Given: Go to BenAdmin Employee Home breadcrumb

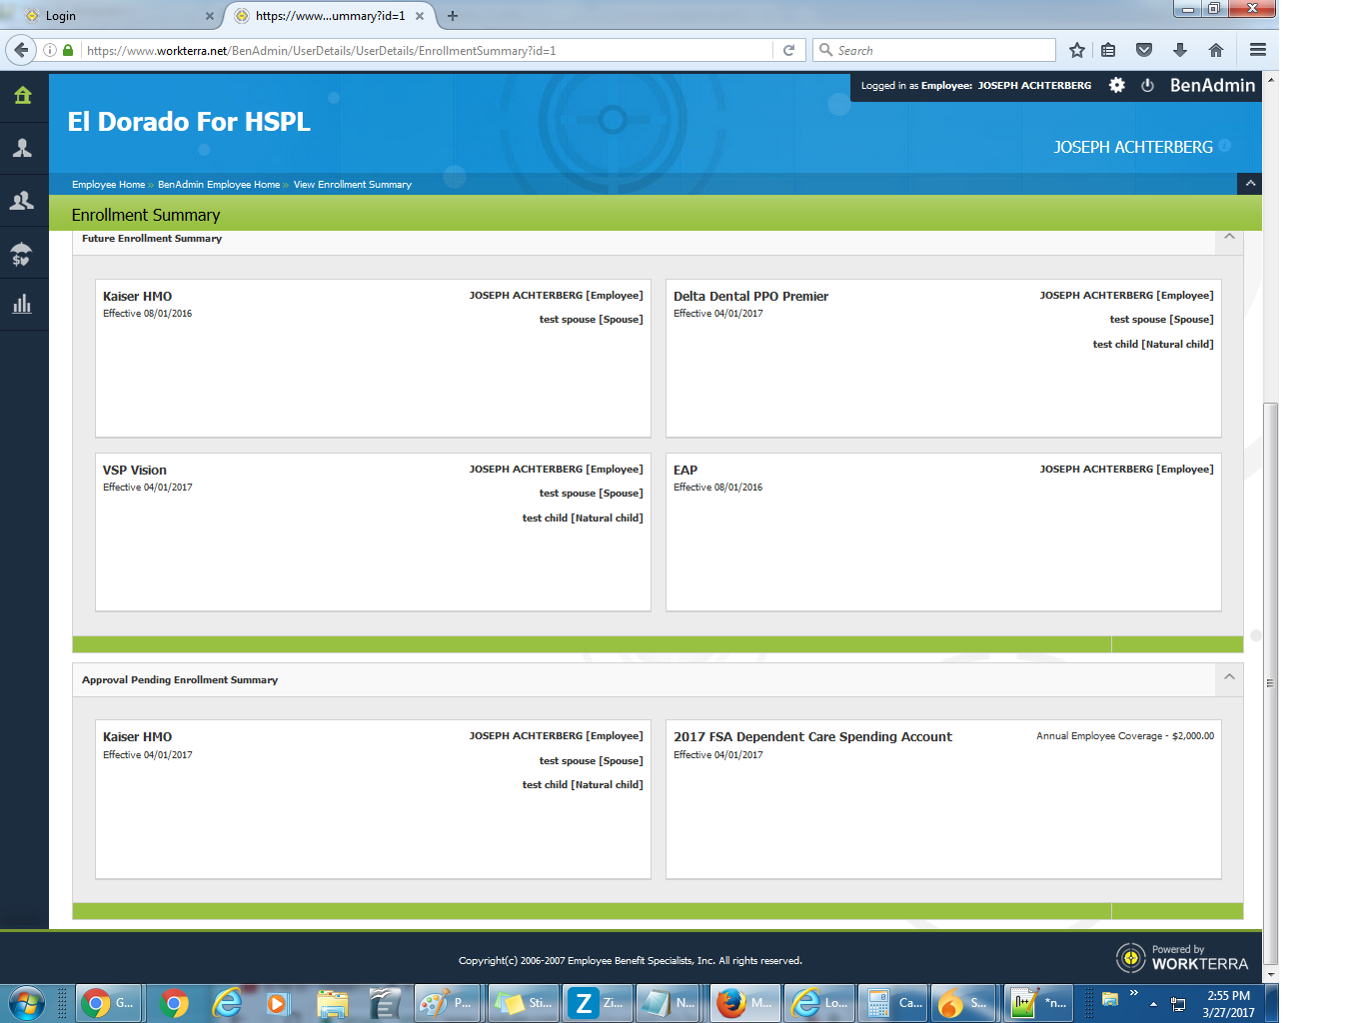Looking at the screenshot, I should tap(219, 185).
